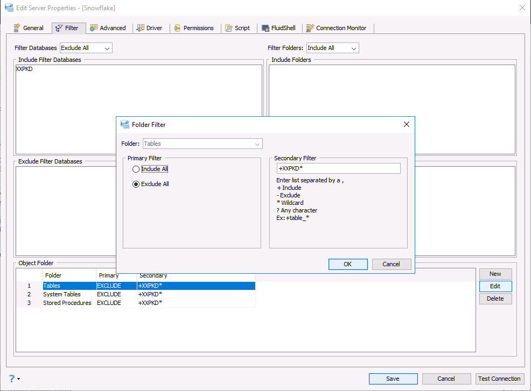Click the Advanced tab icon
Image resolution: width=531 pixels, height=391 pixels.
pos(94,28)
